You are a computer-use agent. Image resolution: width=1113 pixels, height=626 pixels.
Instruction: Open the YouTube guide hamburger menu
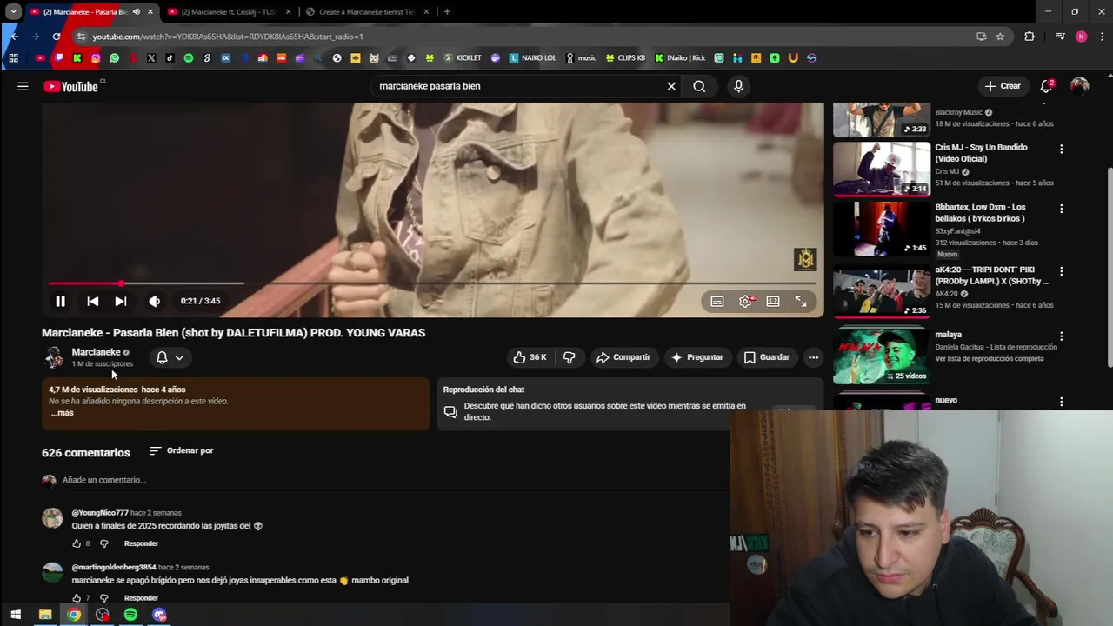[x=23, y=86]
